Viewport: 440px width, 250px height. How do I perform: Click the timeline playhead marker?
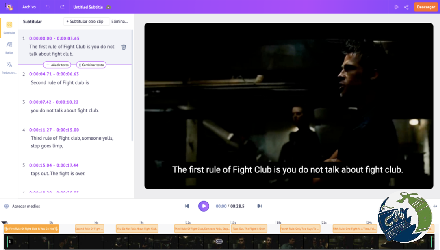tap(4, 223)
